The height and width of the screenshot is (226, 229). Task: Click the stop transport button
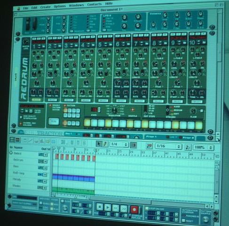[x=99, y=206]
